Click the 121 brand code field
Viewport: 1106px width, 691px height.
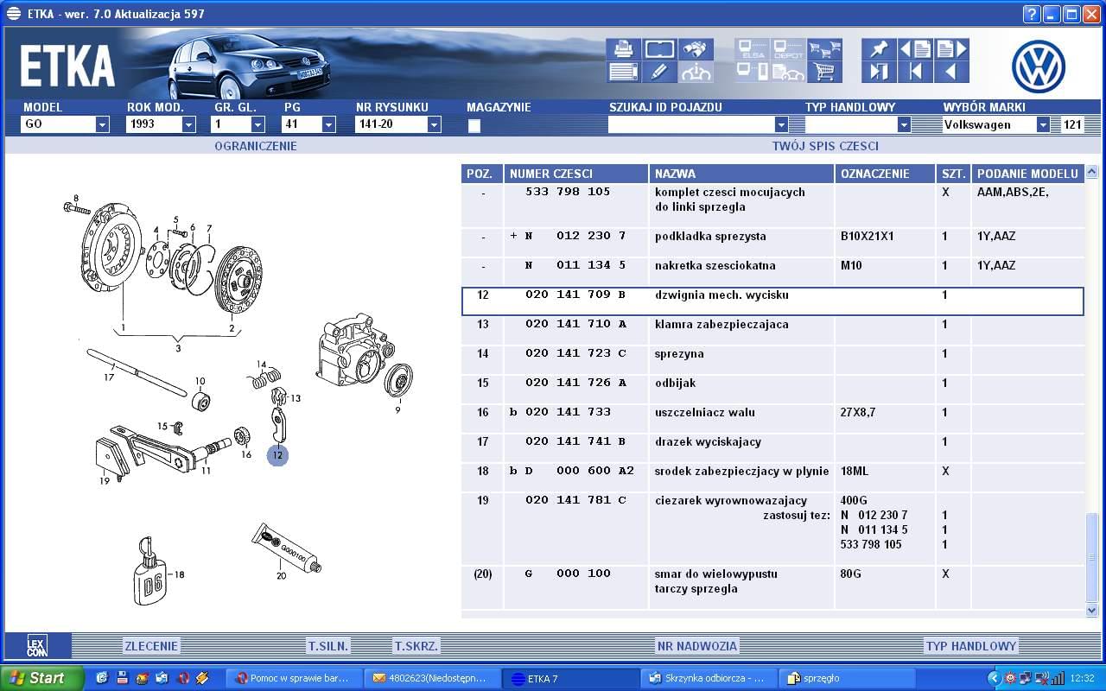point(1072,124)
